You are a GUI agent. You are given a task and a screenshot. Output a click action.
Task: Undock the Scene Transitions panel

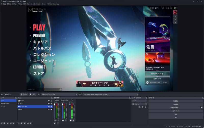click(146, 98)
